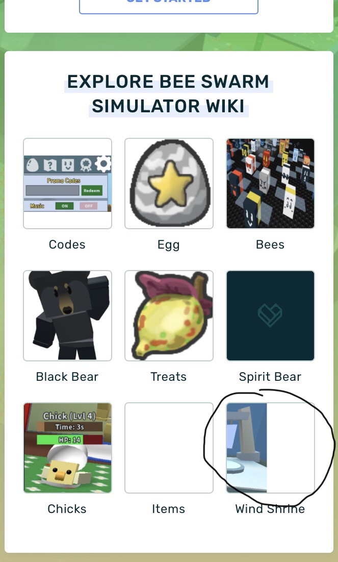Click the Bees text label
The image size is (338, 562).
(270, 245)
